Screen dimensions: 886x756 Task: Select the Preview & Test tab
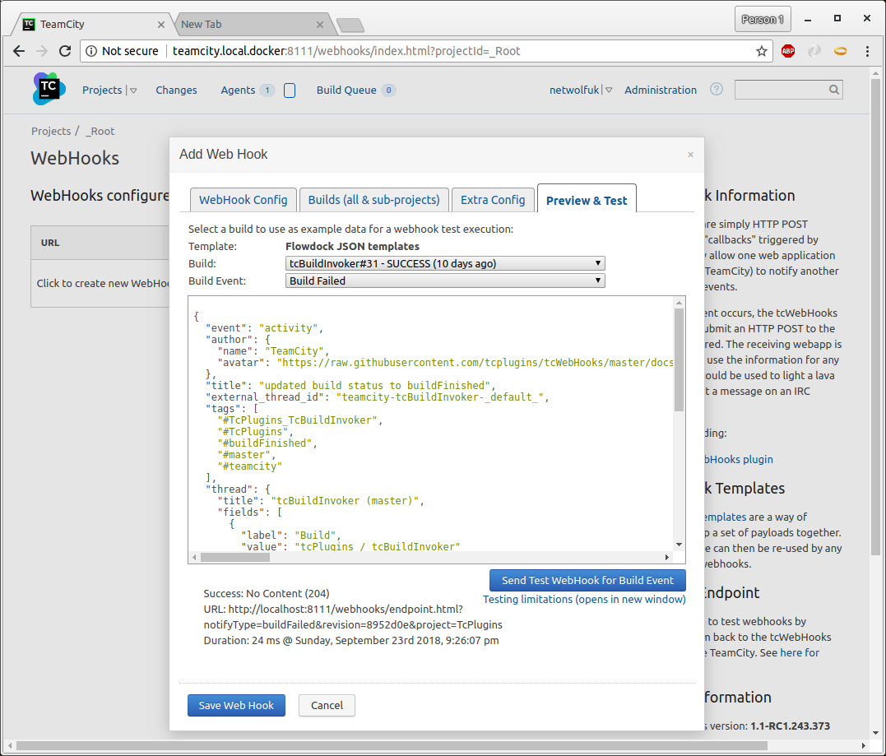click(x=587, y=199)
